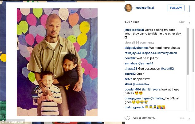
Task: Click the page scrollbar on the right edge
Action: tap(193, 50)
